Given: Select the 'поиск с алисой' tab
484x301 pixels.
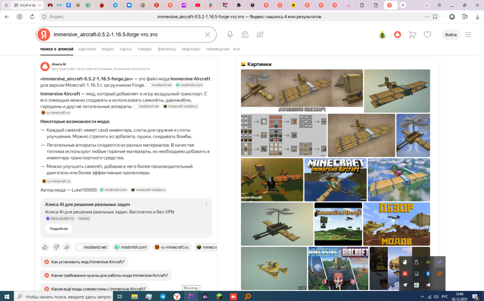Looking at the screenshot, I should point(57,49).
